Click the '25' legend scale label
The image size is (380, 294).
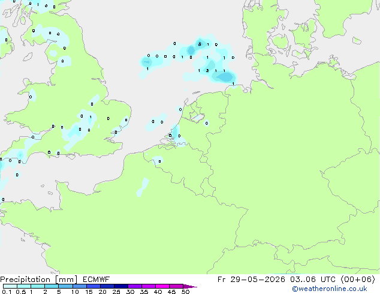coord(116,292)
